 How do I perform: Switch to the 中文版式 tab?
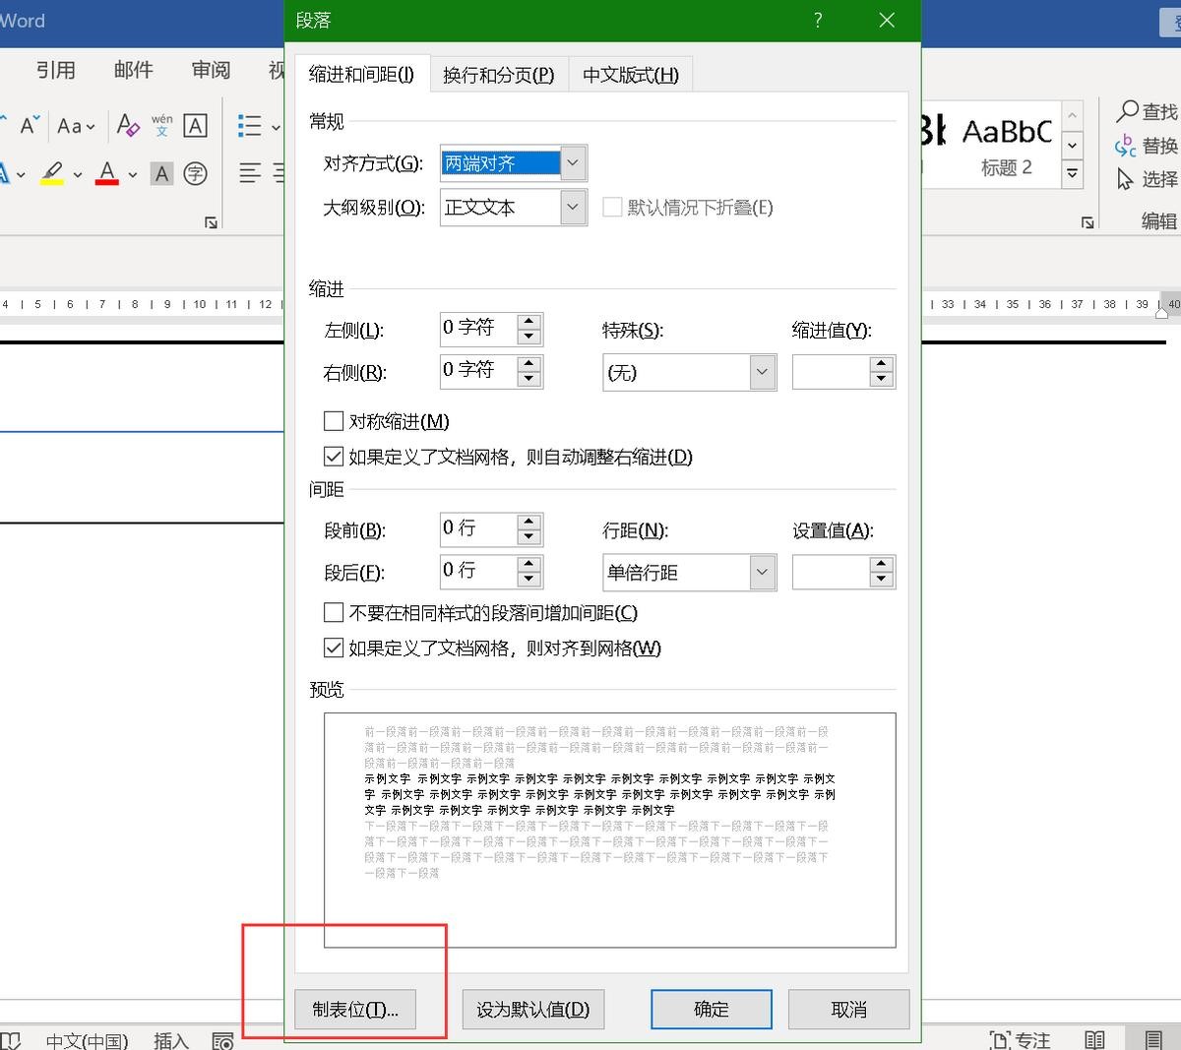[x=630, y=75]
